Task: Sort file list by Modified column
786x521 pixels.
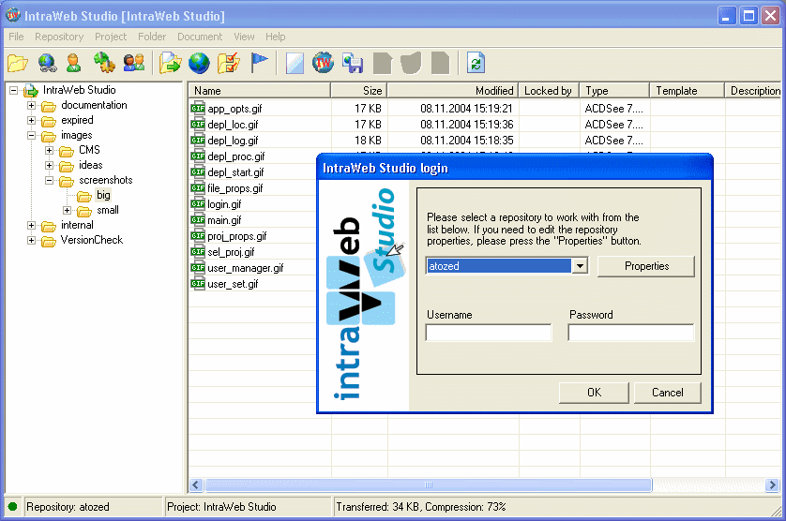Action: 453,91
